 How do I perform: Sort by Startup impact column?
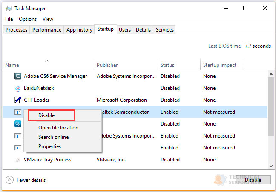pos(220,65)
